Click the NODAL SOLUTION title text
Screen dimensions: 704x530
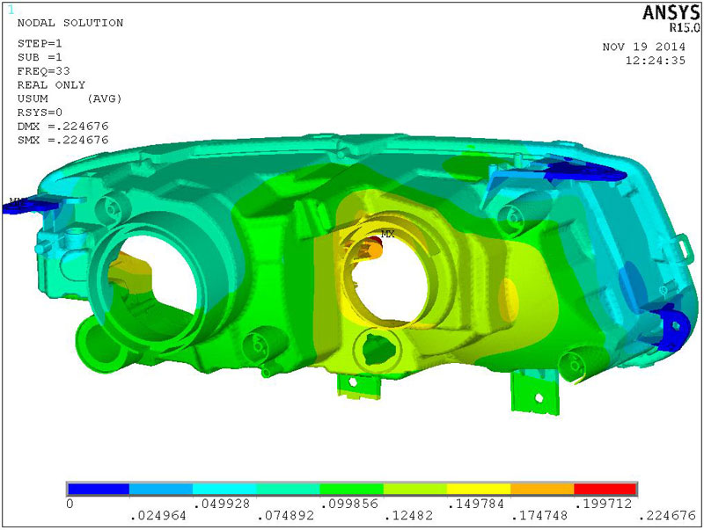[70, 23]
